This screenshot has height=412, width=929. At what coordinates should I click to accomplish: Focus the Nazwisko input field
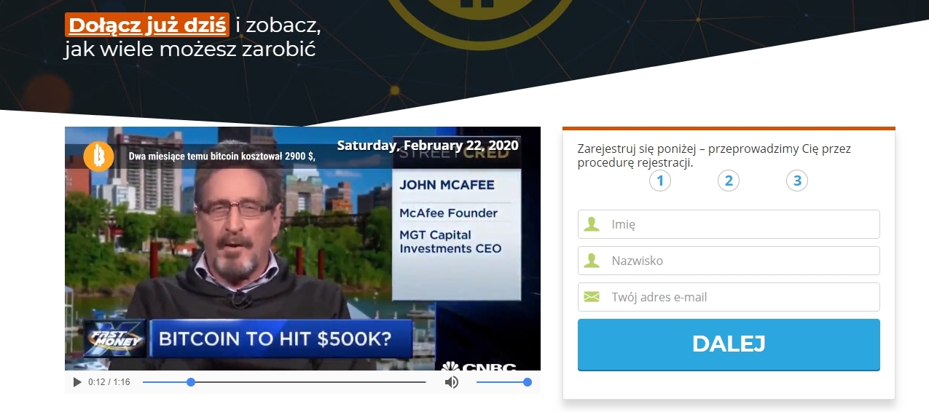pos(740,261)
